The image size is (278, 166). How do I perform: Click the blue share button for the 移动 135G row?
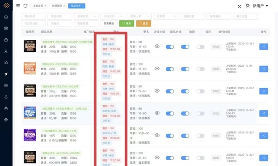[264, 113]
